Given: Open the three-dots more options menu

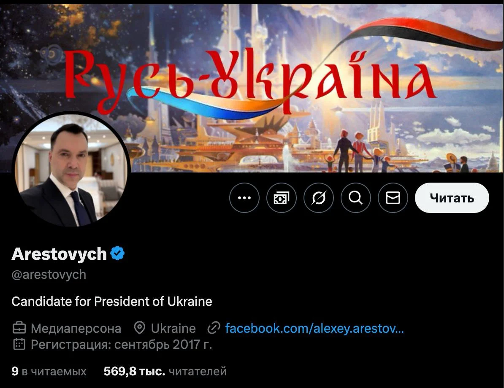Looking at the screenshot, I should point(244,198).
